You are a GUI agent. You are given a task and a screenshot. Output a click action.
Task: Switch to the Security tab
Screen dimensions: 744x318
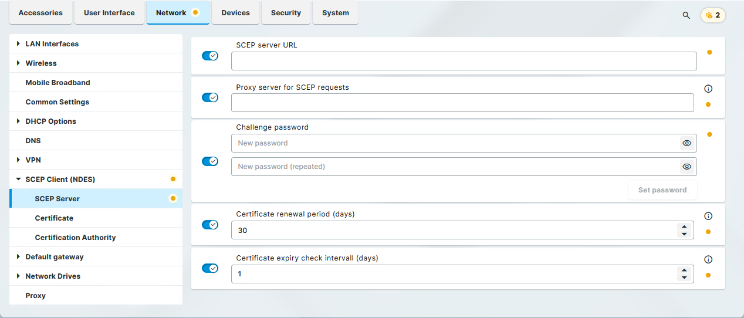pos(286,13)
